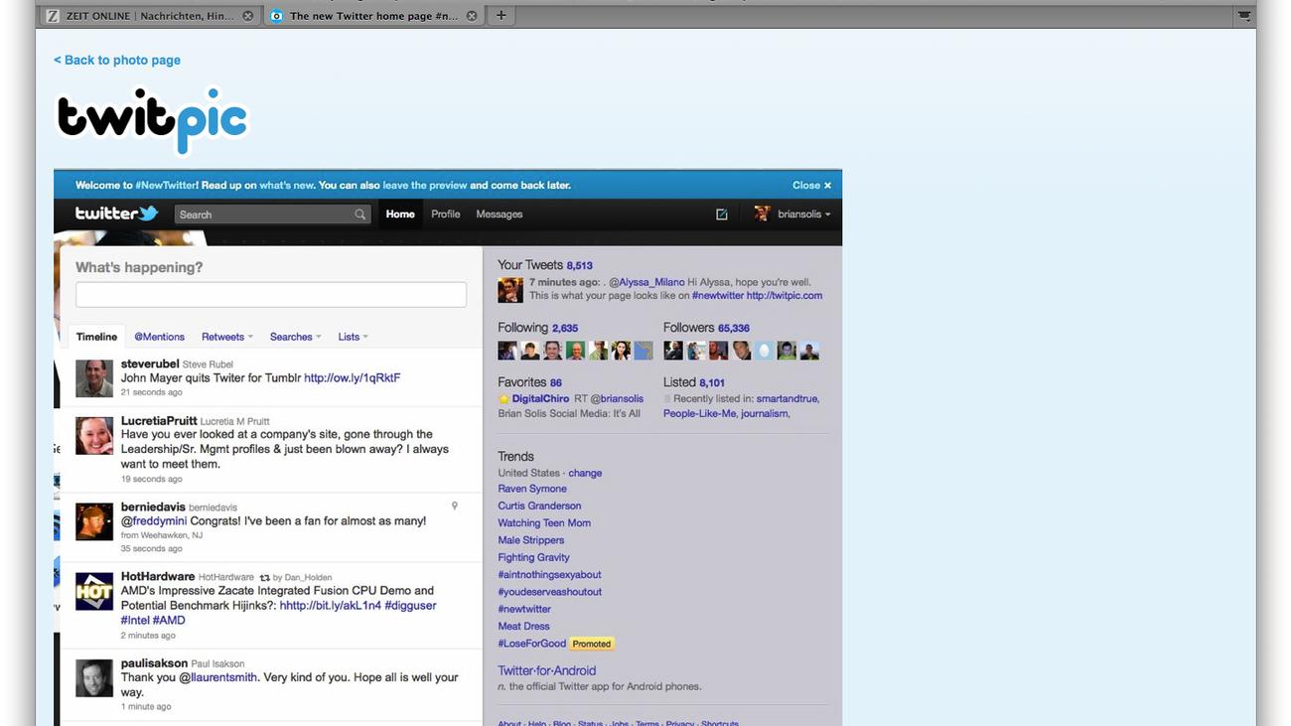Click the compose new tweet icon
1291x726 pixels.
coord(722,215)
